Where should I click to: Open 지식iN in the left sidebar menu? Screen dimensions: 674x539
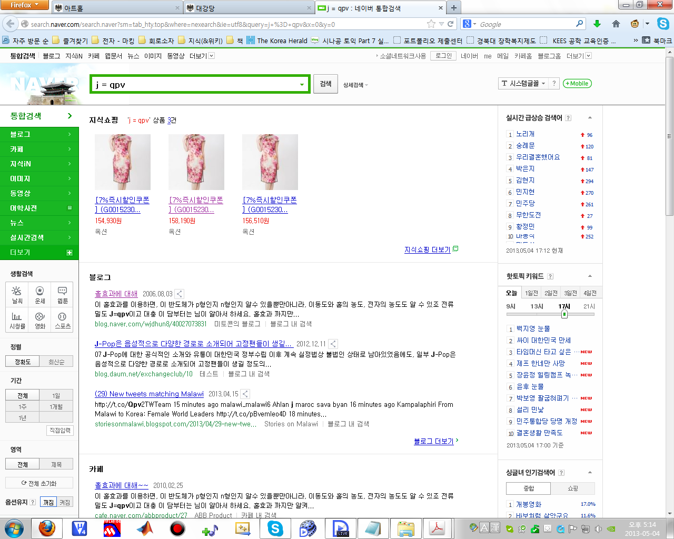[x=39, y=164]
